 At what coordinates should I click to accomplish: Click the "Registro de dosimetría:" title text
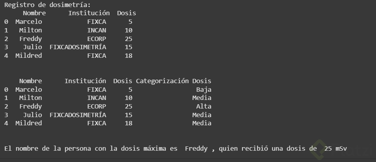pyautogui.click(x=47, y=5)
